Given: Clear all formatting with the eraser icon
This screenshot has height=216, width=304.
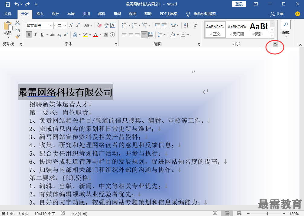Looking at the screenshot, I should pos(99,25).
